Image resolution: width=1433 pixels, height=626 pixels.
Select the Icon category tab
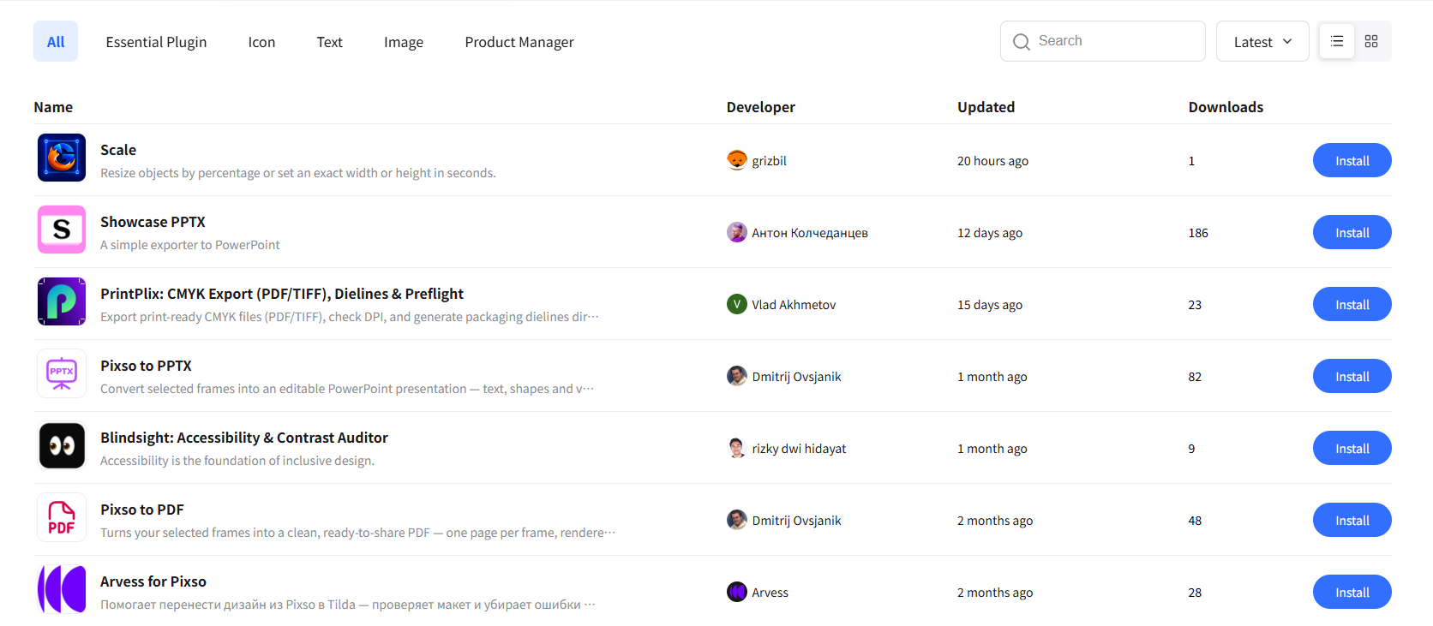tap(261, 42)
